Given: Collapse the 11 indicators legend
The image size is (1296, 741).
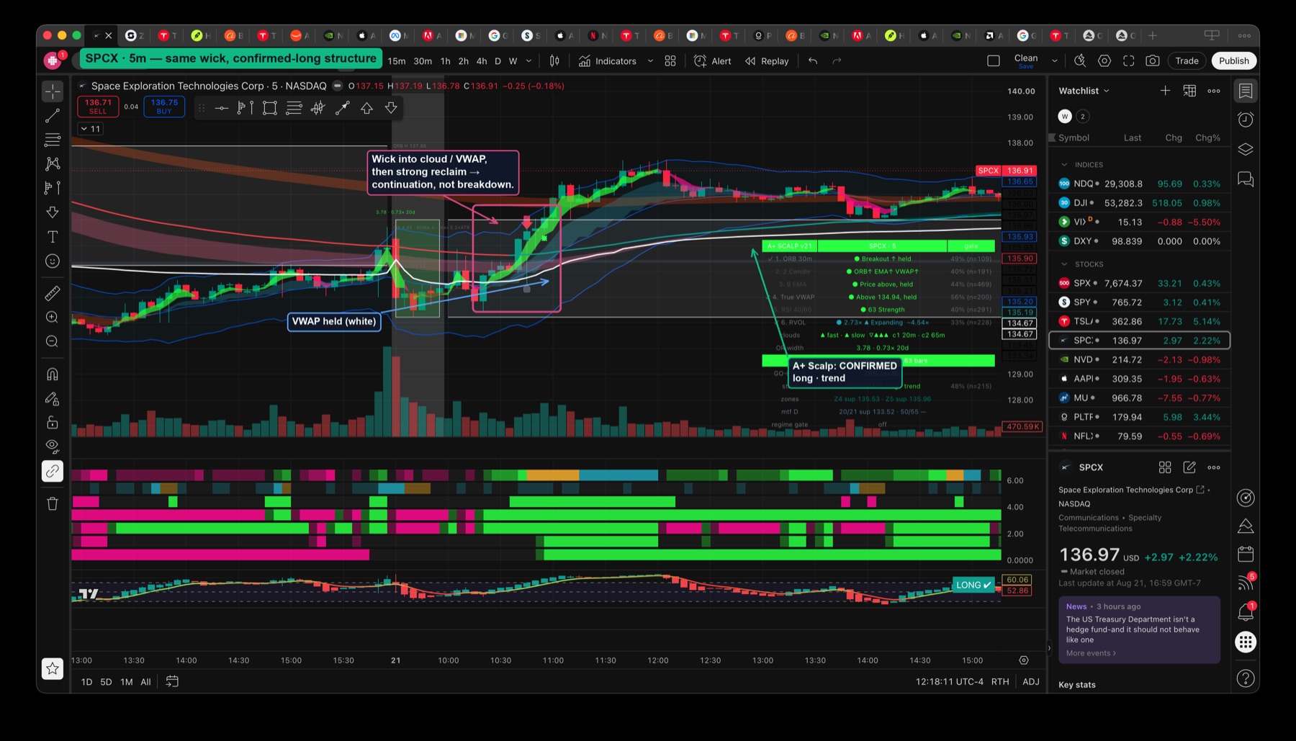Looking at the screenshot, I should click(91, 129).
